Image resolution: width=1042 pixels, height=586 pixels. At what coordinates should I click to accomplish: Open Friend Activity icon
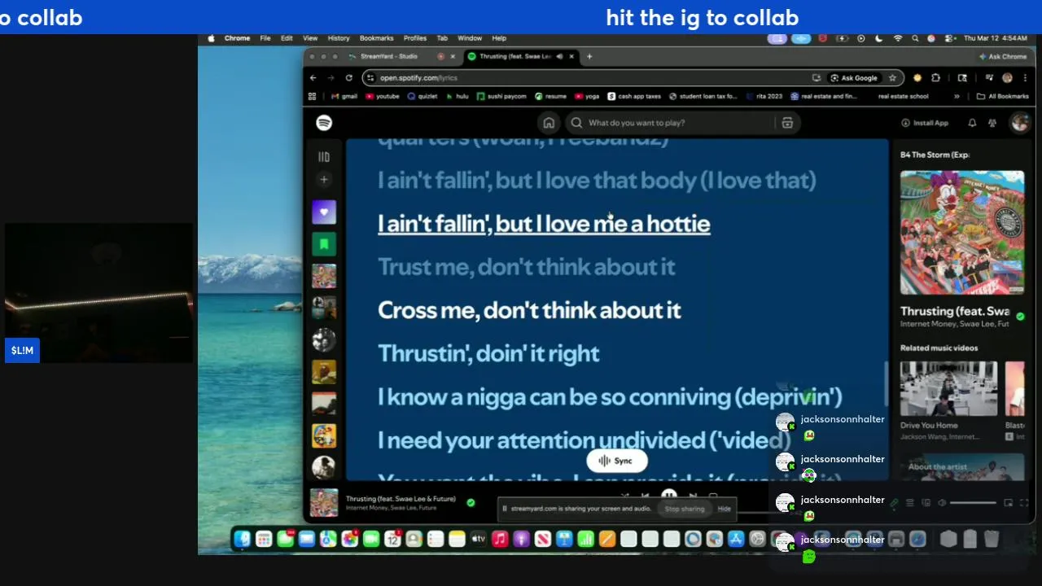coord(992,123)
